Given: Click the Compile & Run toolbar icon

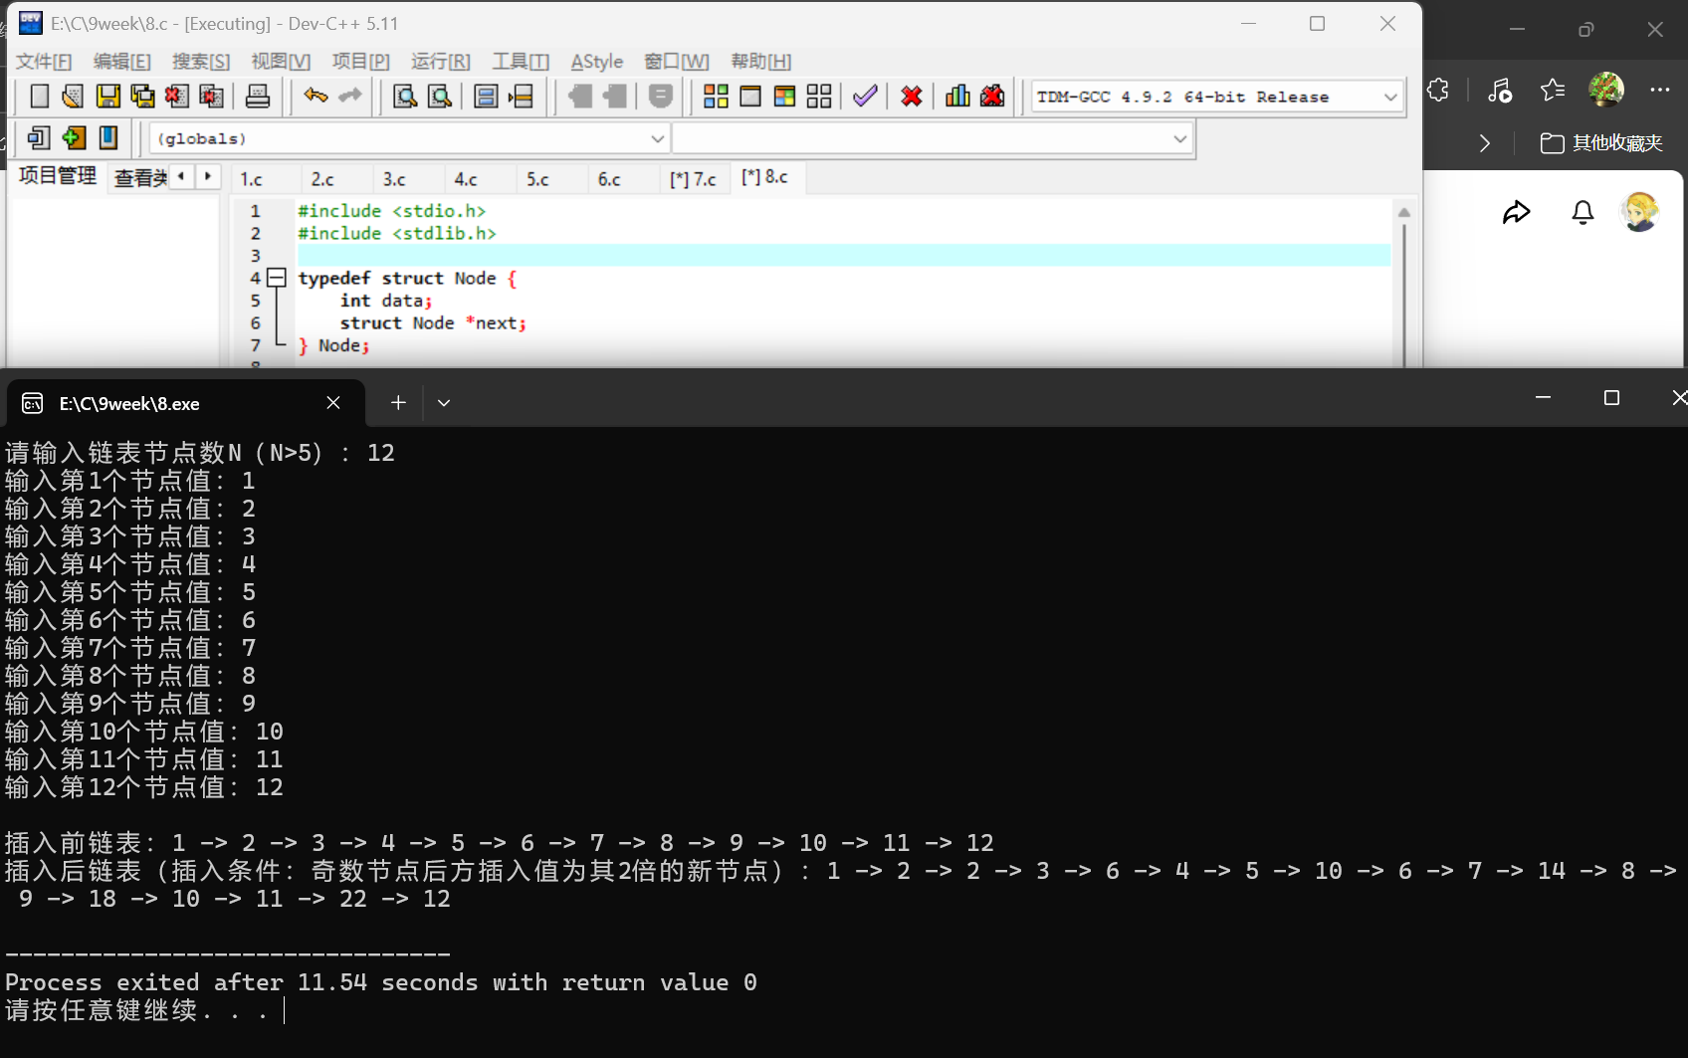Looking at the screenshot, I should (x=784, y=96).
